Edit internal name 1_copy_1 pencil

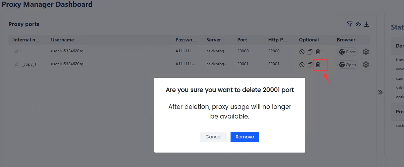(x=16, y=64)
